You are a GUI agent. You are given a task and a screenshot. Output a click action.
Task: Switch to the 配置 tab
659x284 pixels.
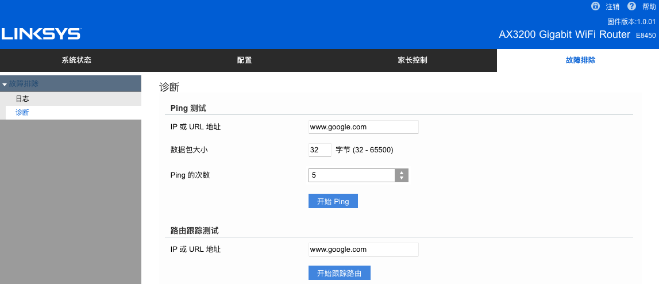pos(244,60)
